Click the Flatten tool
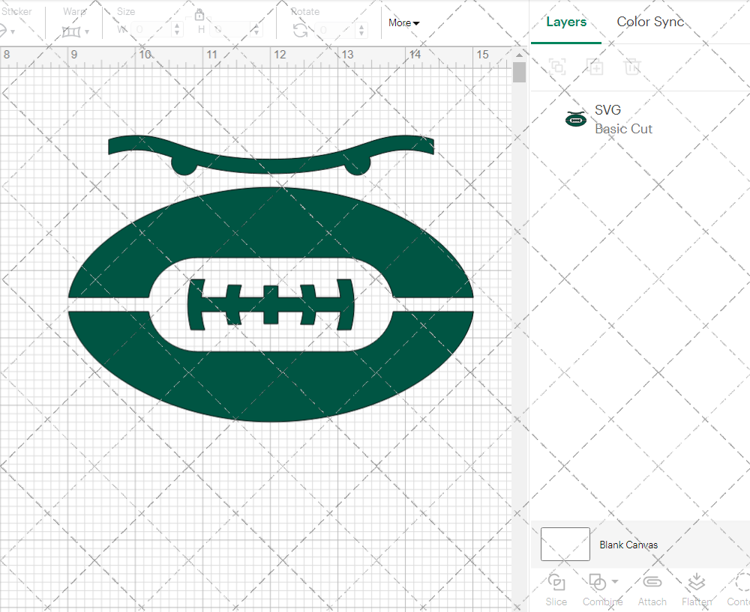The image size is (750, 612). point(697,590)
